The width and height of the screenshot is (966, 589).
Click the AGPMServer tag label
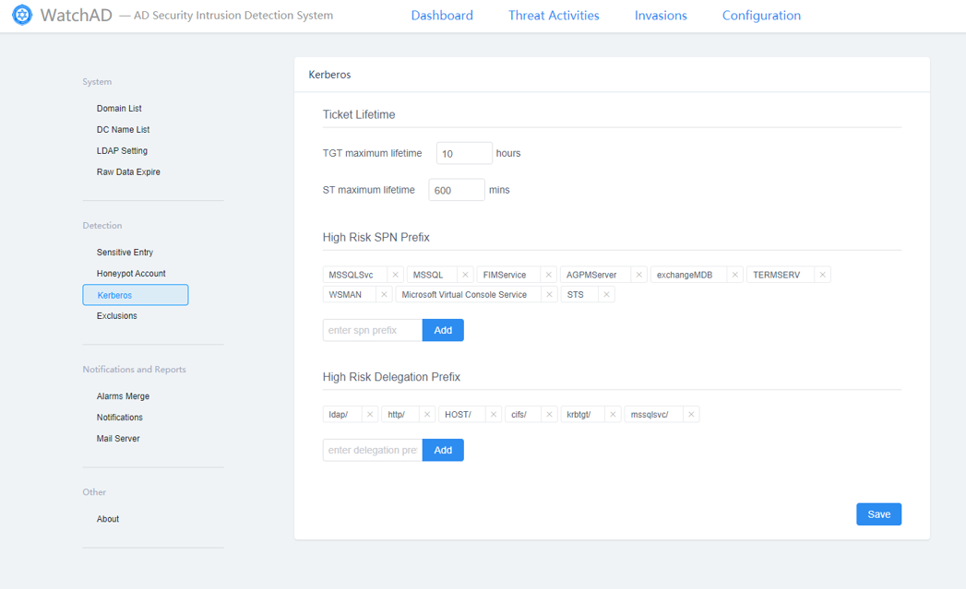click(591, 275)
